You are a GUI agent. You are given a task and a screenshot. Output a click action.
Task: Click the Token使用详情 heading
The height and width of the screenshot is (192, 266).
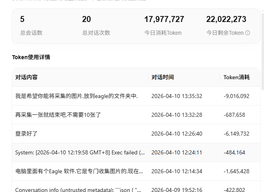[31, 57]
